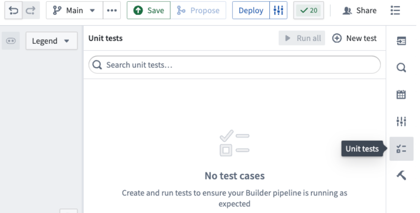This screenshot has width=420, height=213.
Task: Open the build hammer sidebar icon
Action: 401,175
